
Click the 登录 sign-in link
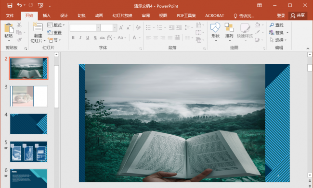tap(281, 15)
